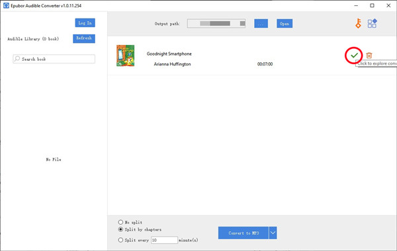Start Convert to MP3
Image resolution: width=397 pixels, height=251 pixels.
243,233
